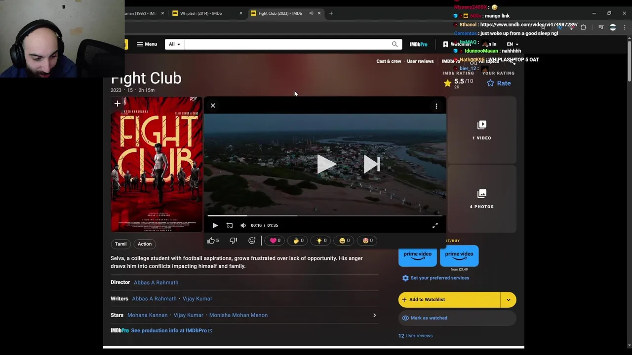
Task: React with the clapping hands emoji
Action: [x=298, y=241]
